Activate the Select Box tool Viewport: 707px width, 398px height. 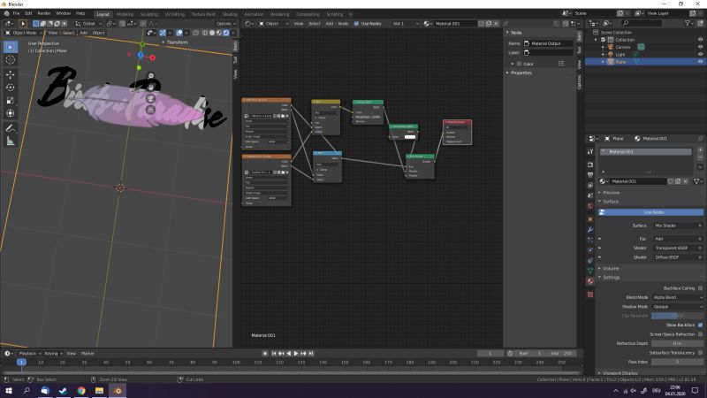click(x=11, y=47)
